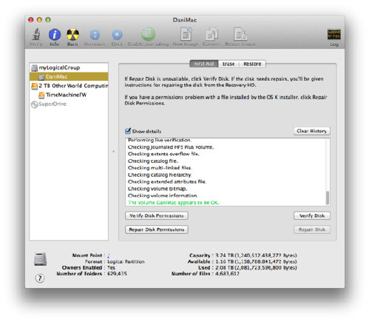Click the Burn toolbar icon
The width and height of the screenshot is (369, 322).
(72, 35)
